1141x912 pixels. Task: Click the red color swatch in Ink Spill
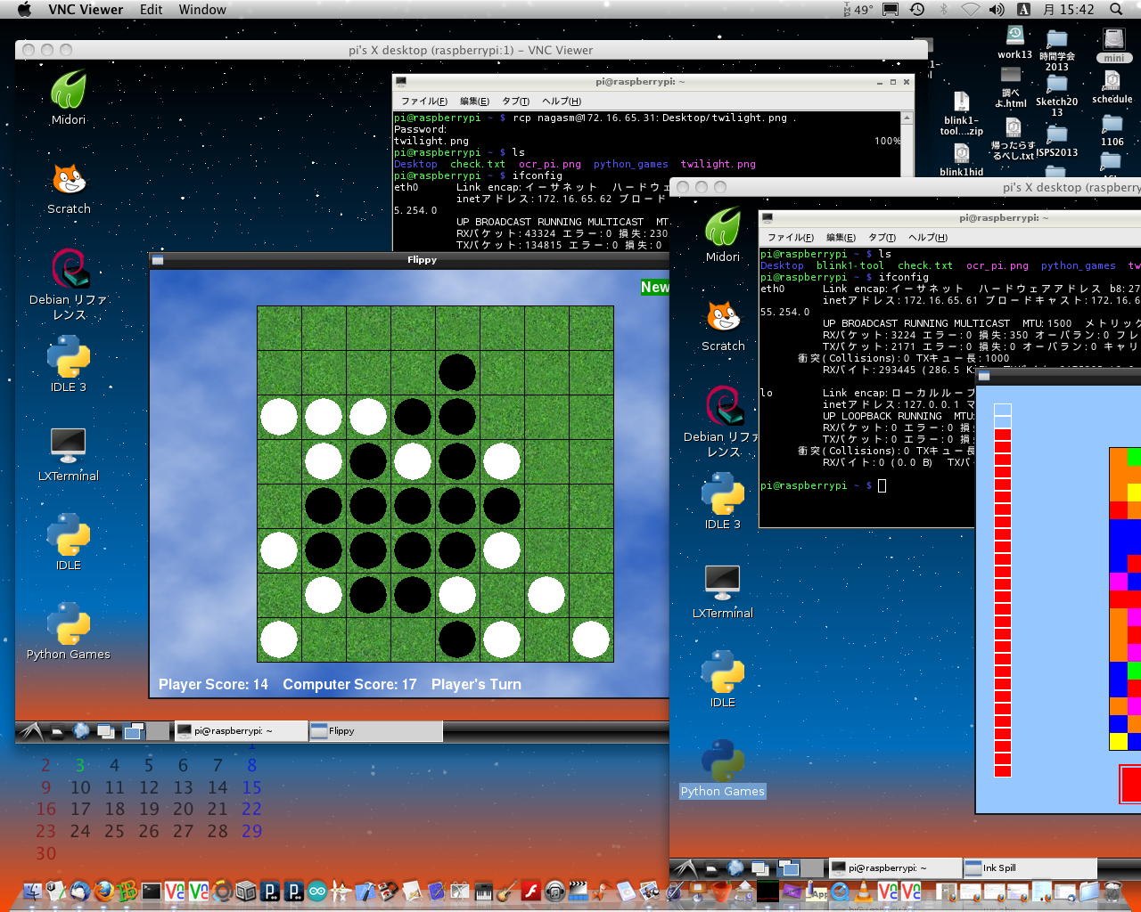1130,784
